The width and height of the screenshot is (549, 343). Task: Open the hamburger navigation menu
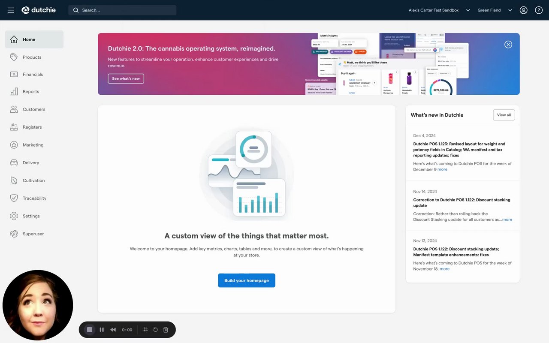tap(11, 10)
